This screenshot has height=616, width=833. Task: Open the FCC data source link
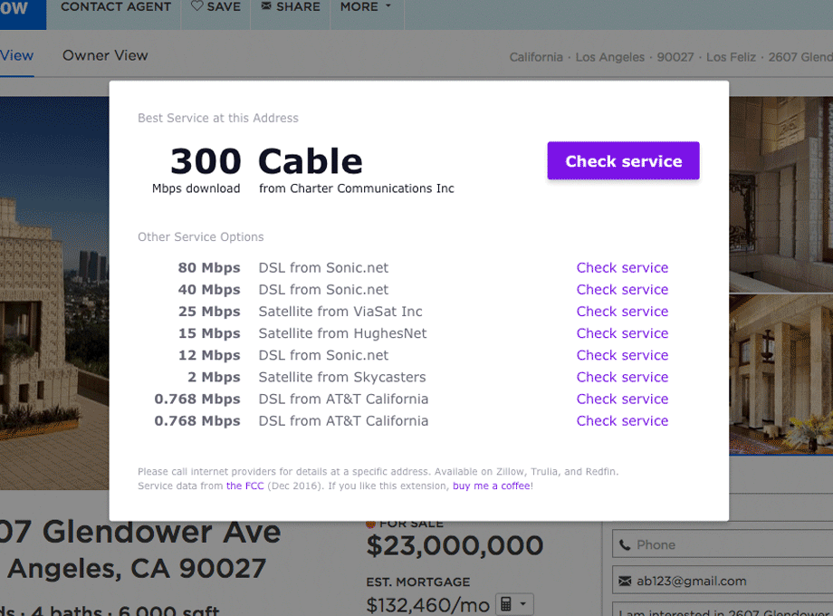click(245, 486)
